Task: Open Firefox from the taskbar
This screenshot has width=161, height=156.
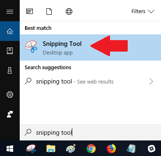Action: (x=111, y=149)
